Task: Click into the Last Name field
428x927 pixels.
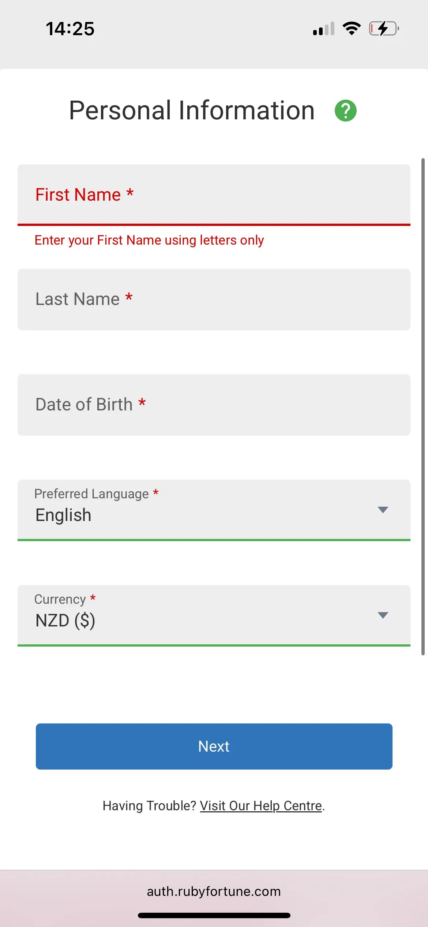Action: 214,299
